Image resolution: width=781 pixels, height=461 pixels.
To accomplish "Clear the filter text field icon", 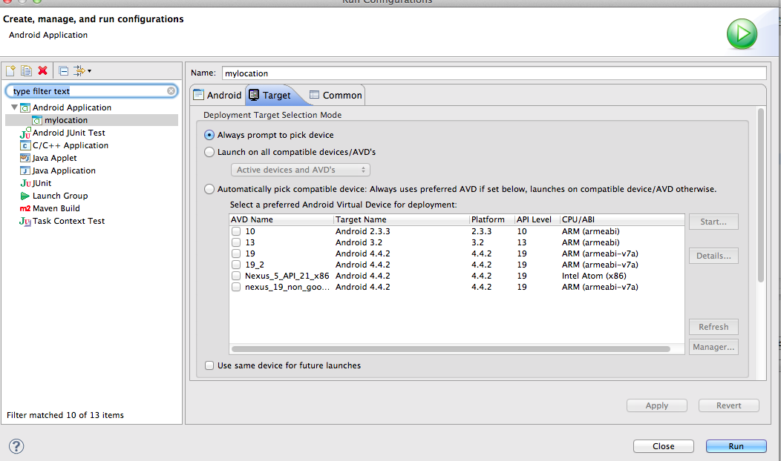I will coord(171,91).
